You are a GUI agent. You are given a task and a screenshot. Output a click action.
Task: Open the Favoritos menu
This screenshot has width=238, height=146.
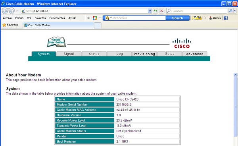(x=40, y=18)
